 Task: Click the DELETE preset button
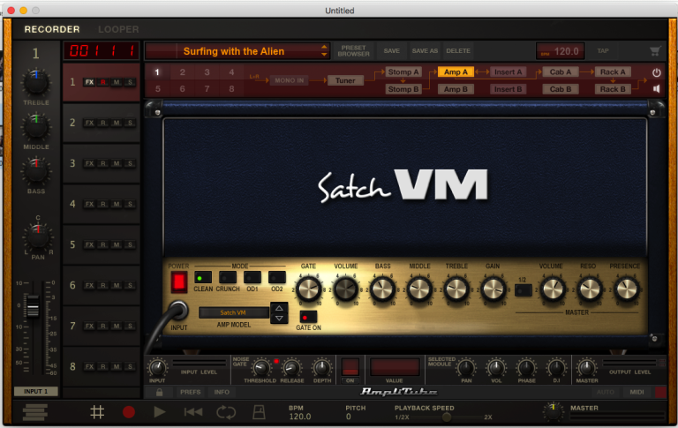[458, 51]
